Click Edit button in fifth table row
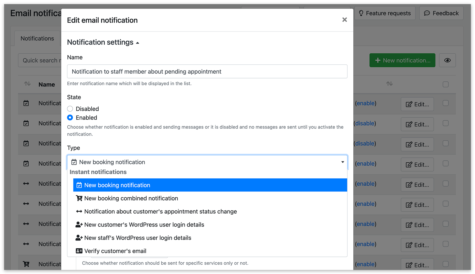The width and height of the screenshot is (475, 274). click(x=417, y=185)
